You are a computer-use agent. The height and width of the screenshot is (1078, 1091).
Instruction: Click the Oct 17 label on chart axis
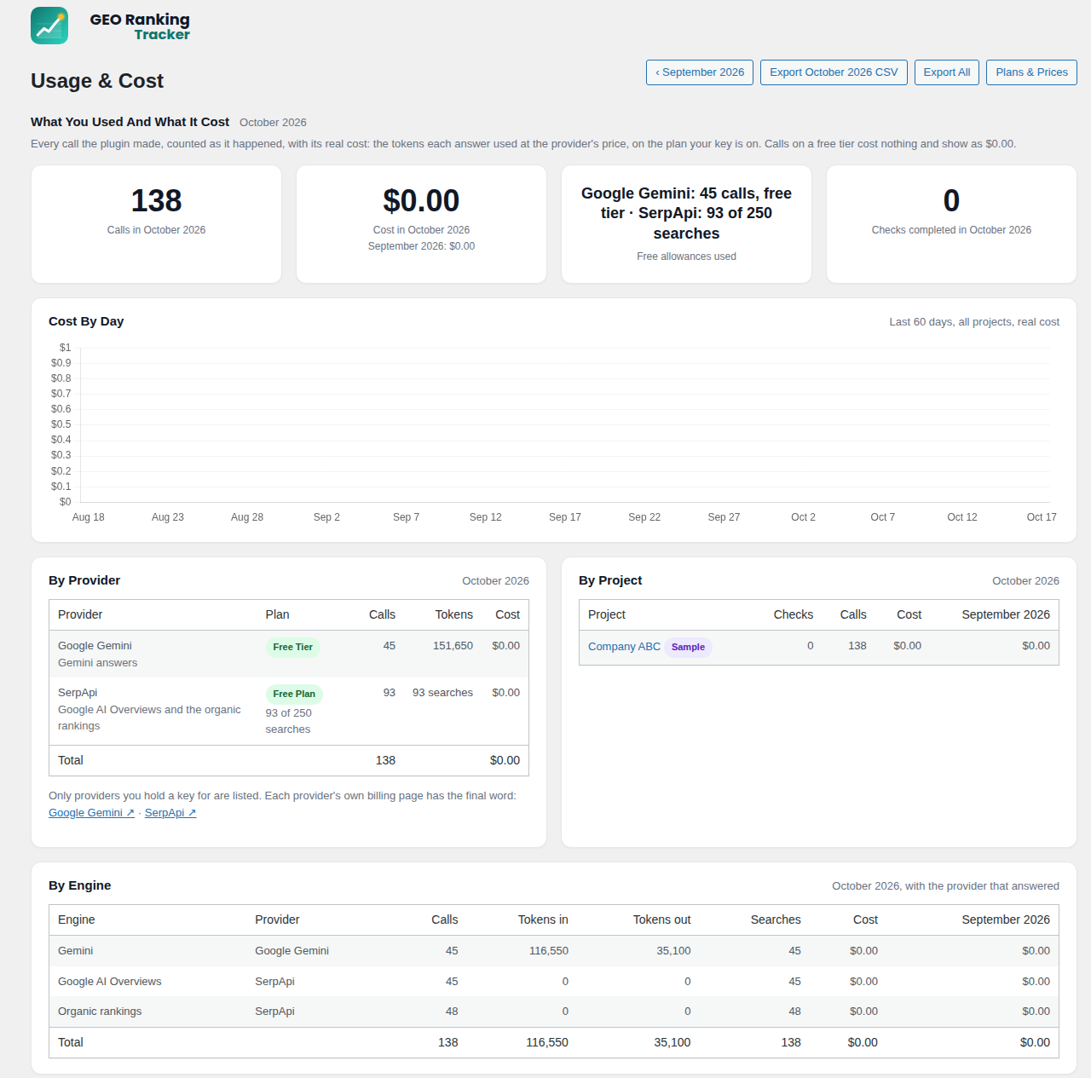(x=1042, y=517)
